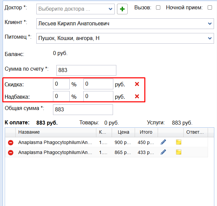Expand the Питомец dropdown
The height and width of the screenshot is (206, 217).
point(210,38)
